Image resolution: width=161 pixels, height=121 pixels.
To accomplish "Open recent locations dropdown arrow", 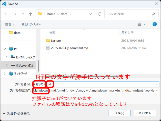I will (x=23, y=14).
